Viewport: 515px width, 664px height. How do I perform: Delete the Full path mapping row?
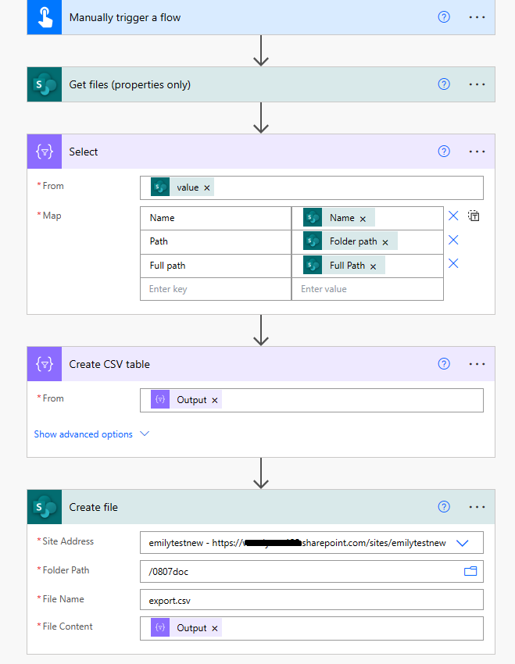coord(453,263)
